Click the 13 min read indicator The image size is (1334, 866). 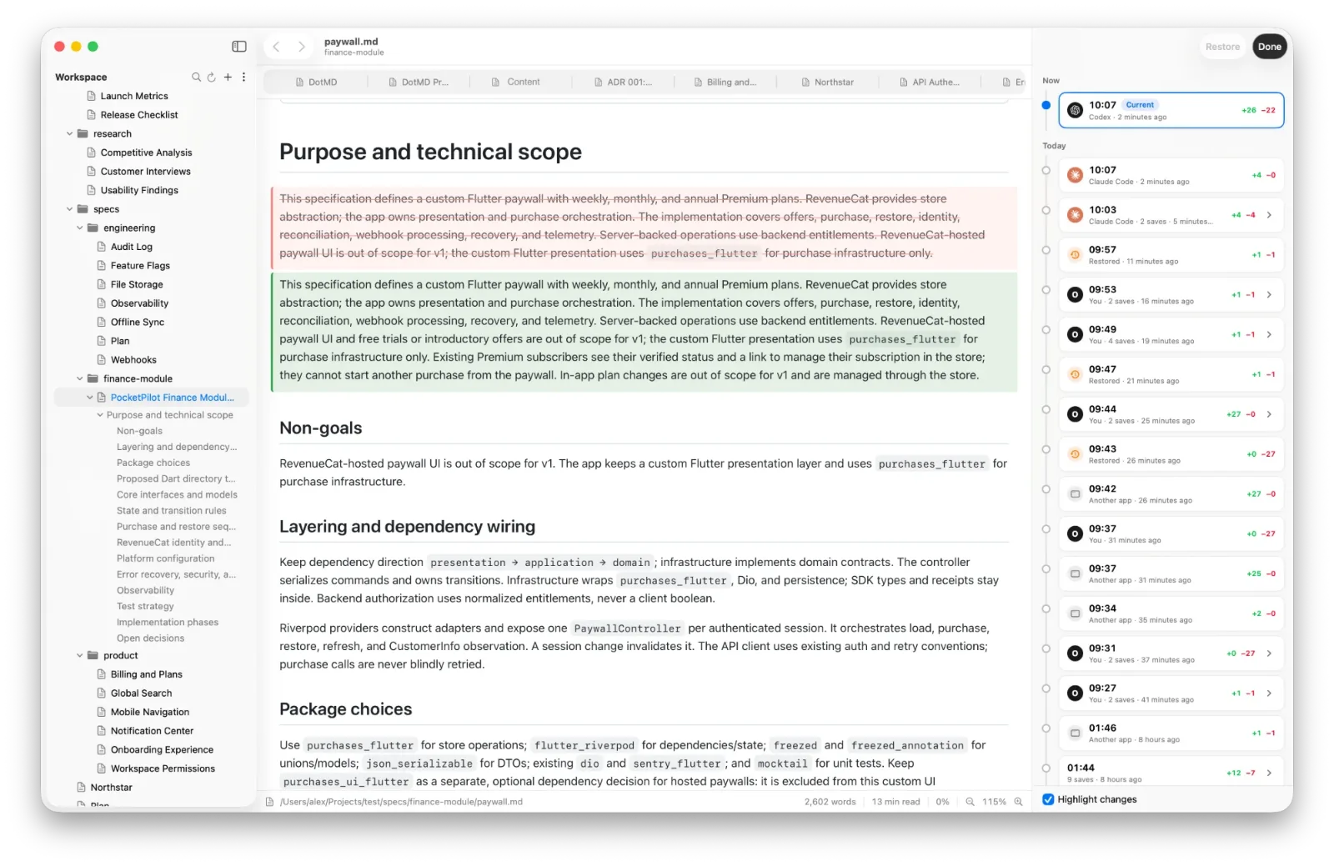tap(895, 802)
